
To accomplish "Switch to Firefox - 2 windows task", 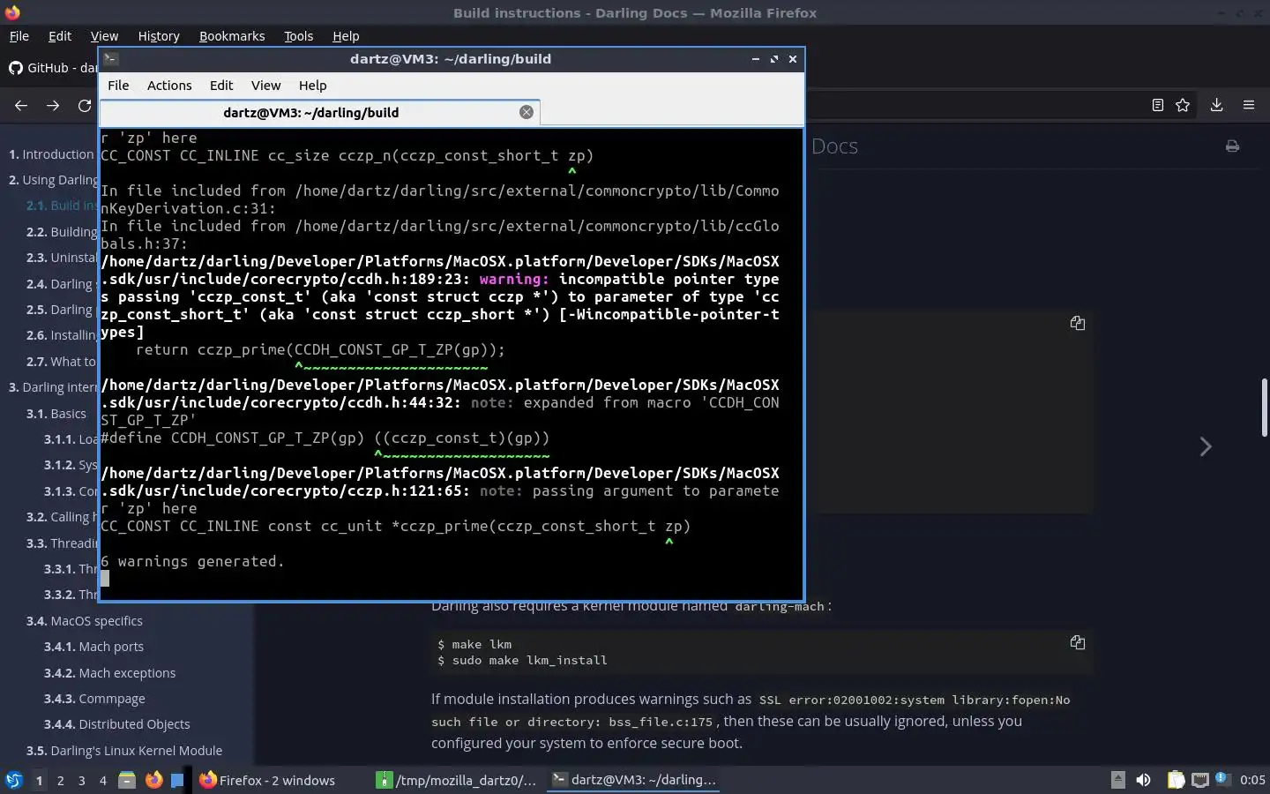I will (x=267, y=780).
